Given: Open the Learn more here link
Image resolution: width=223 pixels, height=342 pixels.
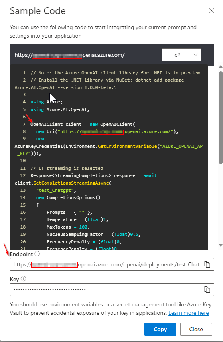Looking at the screenshot, I should tap(189, 313).
